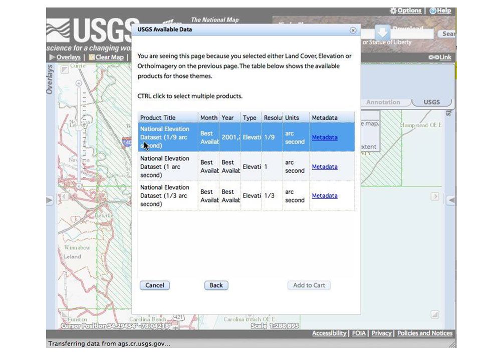Pan the map left arrow
This screenshot has height=360, width=481.
click(x=64, y=196)
